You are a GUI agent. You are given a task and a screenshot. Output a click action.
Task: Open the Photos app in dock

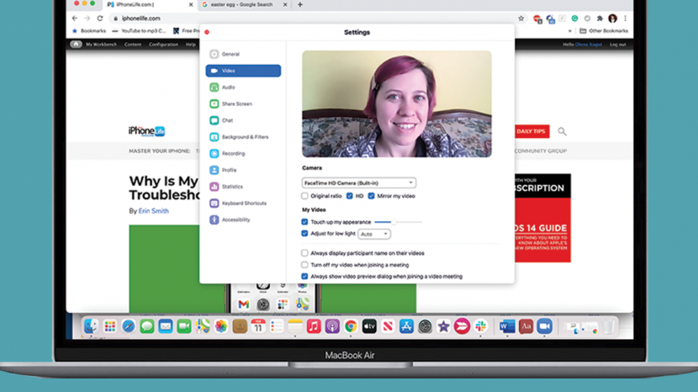point(221,326)
